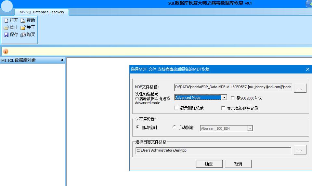Confirm with the 确定 button
This screenshot has height=186, width=312.
click(209, 164)
